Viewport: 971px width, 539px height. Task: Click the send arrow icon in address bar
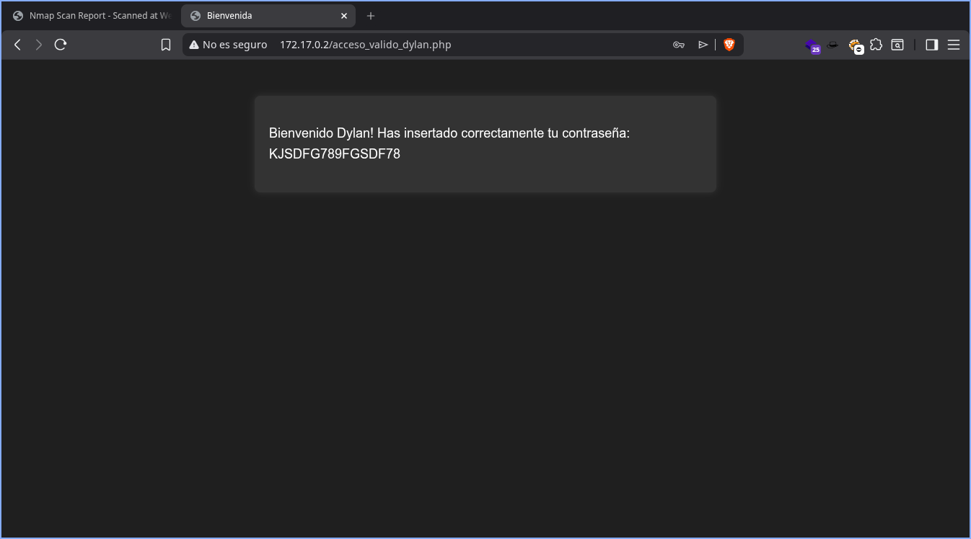tap(703, 45)
